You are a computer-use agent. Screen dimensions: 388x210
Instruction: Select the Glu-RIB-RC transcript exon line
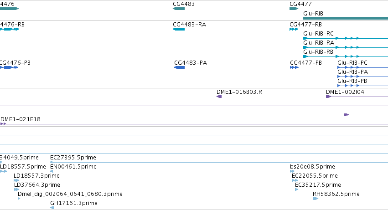[346, 38]
